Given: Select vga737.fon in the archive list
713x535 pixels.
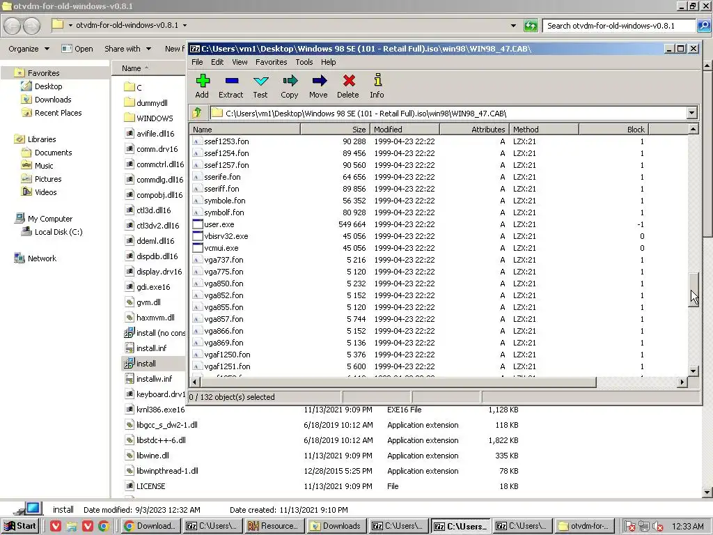Looking at the screenshot, I should coord(224,260).
